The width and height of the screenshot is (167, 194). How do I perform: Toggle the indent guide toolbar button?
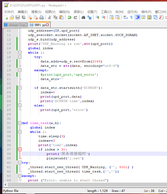pos(137,18)
